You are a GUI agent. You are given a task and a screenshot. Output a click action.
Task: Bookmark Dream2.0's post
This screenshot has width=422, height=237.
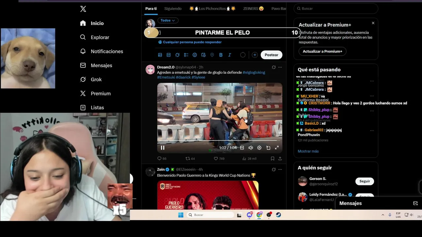[x=273, y=159]
